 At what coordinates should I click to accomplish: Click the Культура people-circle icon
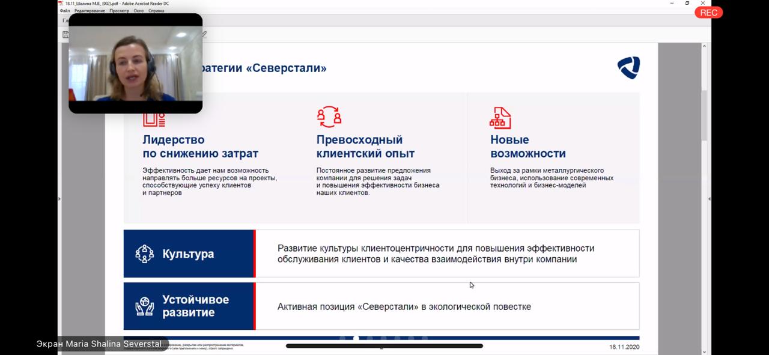coord(145,253)
